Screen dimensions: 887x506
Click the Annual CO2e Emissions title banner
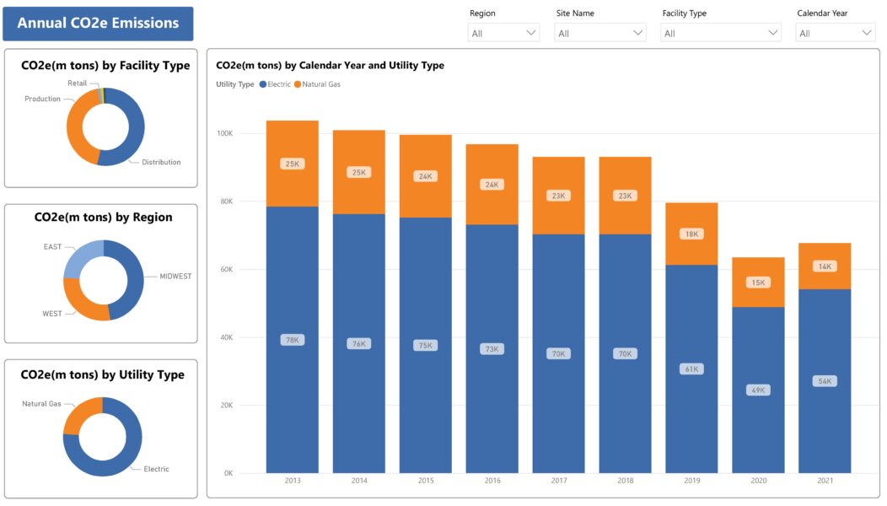coord(98,24)
